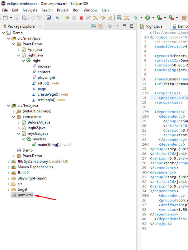This screenshot has height=250, width=188.
Task: Open the Console monitor icon in toolbar
Action: (x=49, y=17)
